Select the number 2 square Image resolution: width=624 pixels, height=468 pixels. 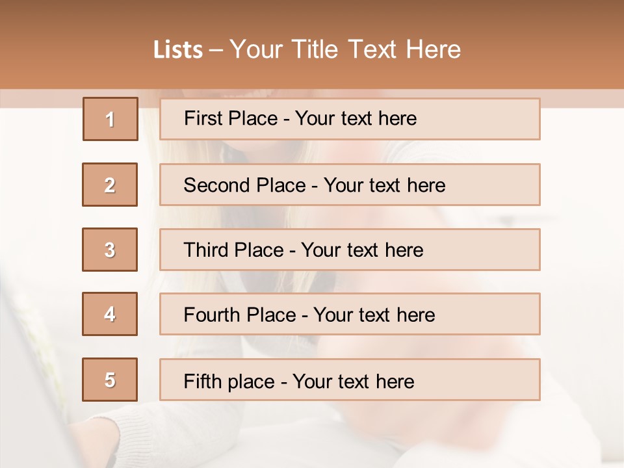coord(110,185)
